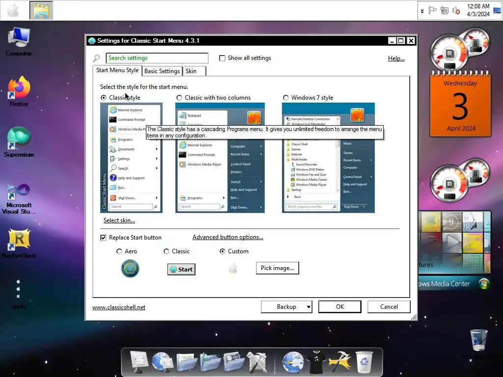503x377 pixels.
Task: Select the Classic style radio button
Action: [x=103, y=98]
